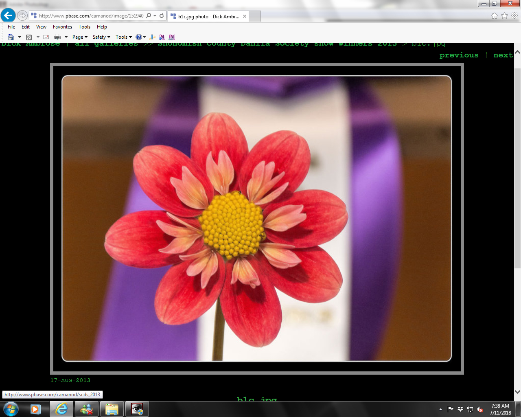Viewport: 521px width, 417px height.
Task: Open Favorites star icon at top right
Action: click(504, 15)
